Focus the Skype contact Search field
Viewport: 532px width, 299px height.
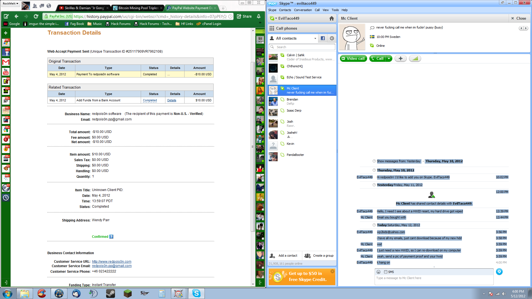302,47
